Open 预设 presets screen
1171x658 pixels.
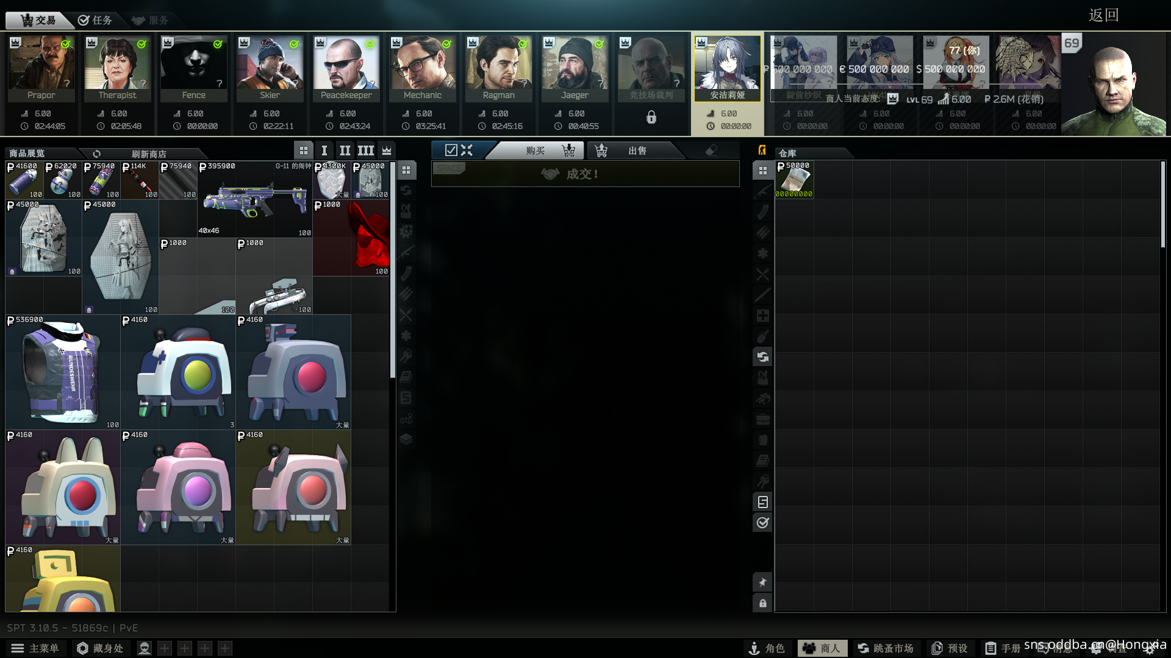point(950,648)
